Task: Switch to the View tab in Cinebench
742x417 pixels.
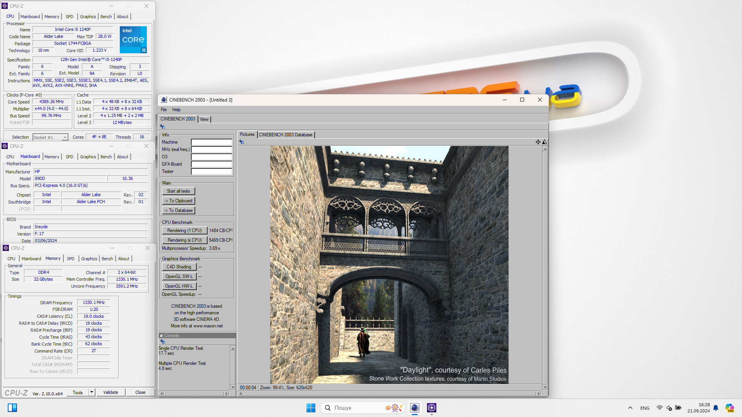Action: [204, 119]
